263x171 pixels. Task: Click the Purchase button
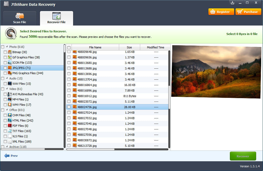pos(248,12)
